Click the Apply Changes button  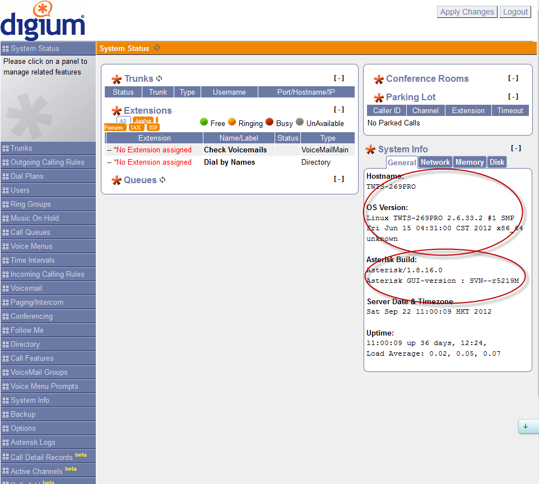coord(467,12)
